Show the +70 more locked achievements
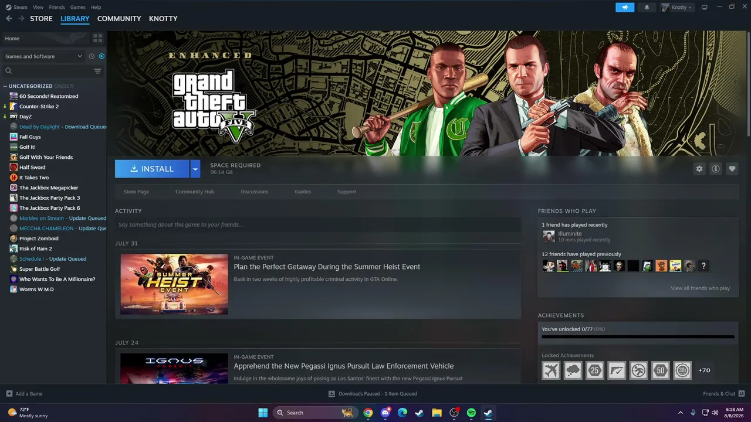 pos(704,370)
